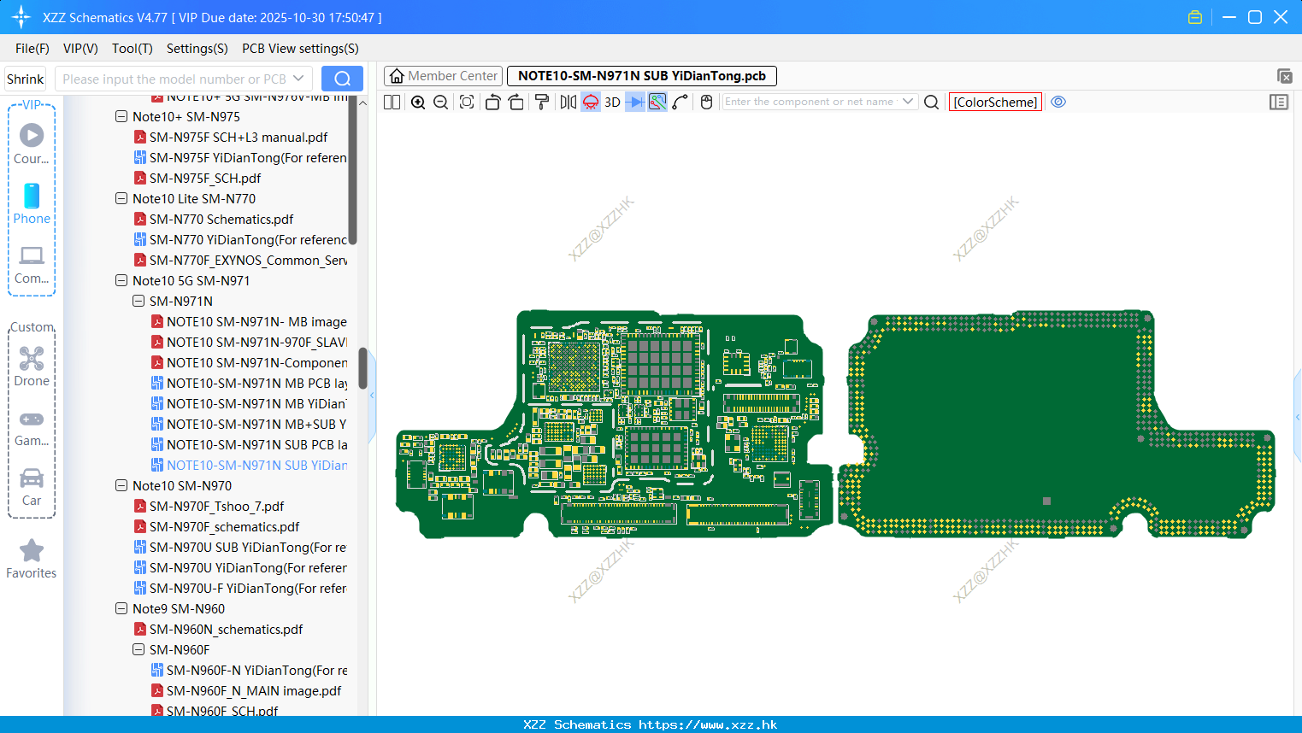Select the paint roller highlight tool
This screenshot has width=1302, height=733.
pyautogui.click(x=541, y=102)
